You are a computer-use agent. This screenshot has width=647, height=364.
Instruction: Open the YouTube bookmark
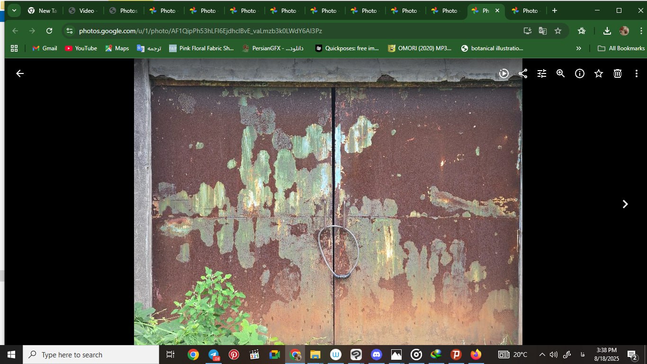click(81, 48)
